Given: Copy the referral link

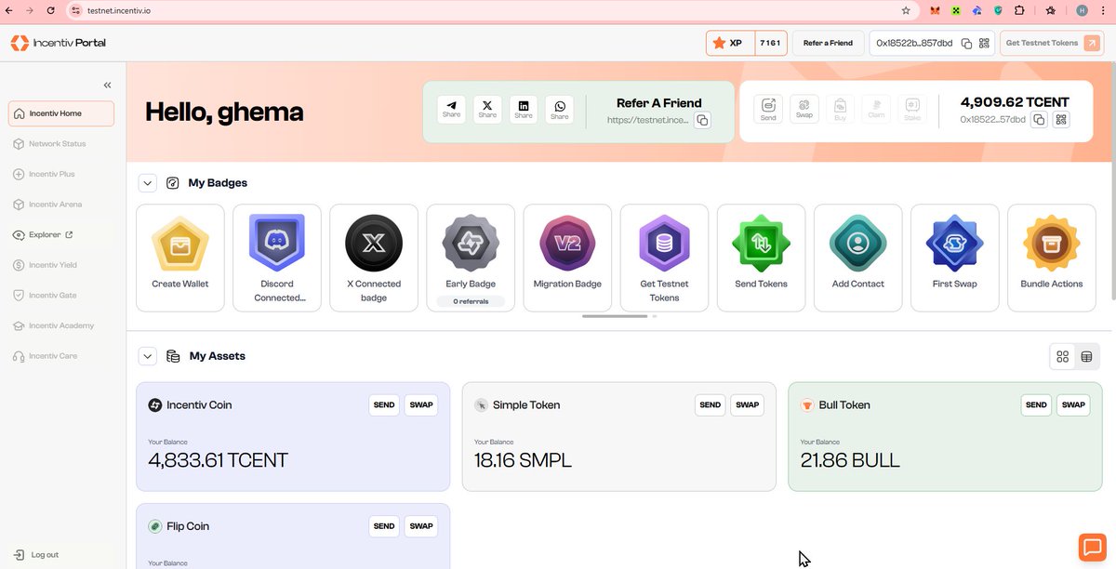Looking at the screenshot, I should pyautogui.click(x=702, y=120).
